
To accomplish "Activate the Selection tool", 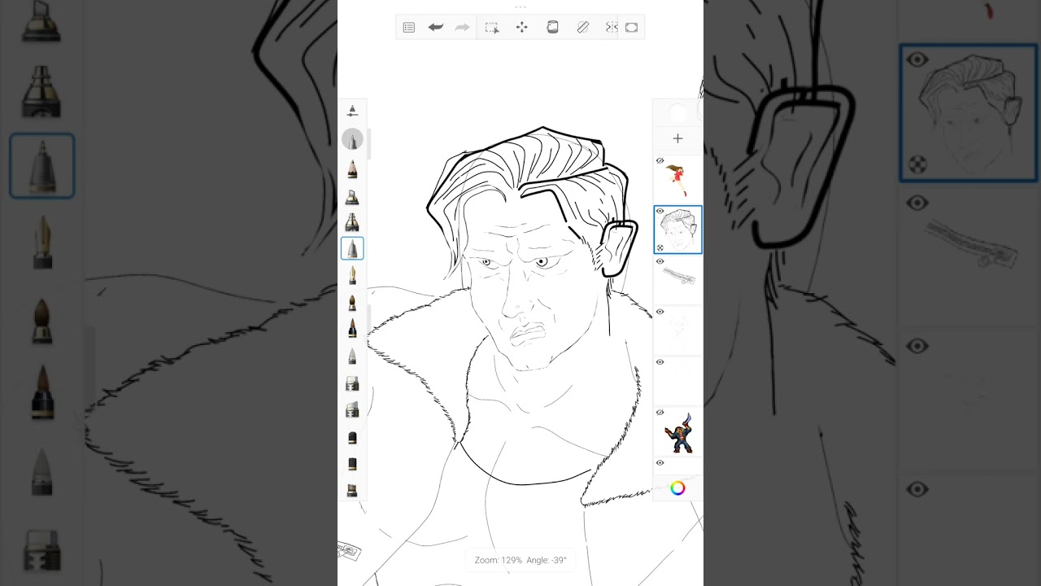I will (x=492, y=28).
